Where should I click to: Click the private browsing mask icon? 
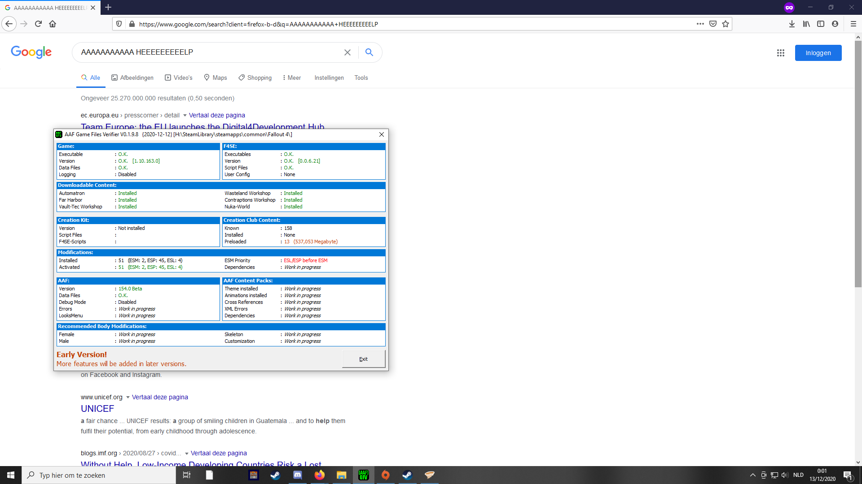coord(789,7)
